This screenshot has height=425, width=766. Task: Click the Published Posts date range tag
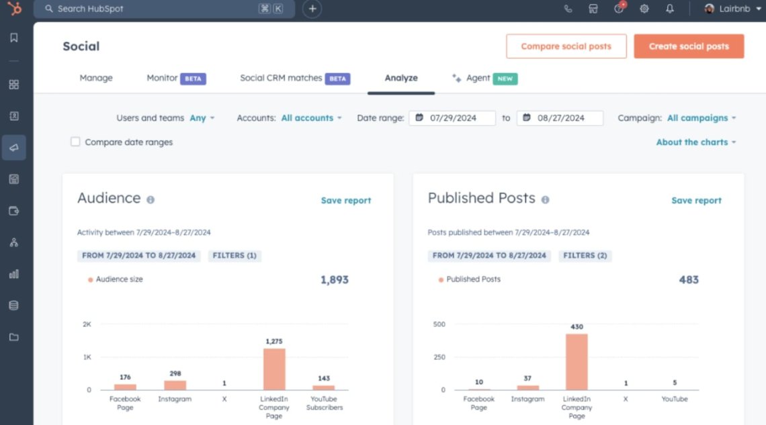pos(489,256)
